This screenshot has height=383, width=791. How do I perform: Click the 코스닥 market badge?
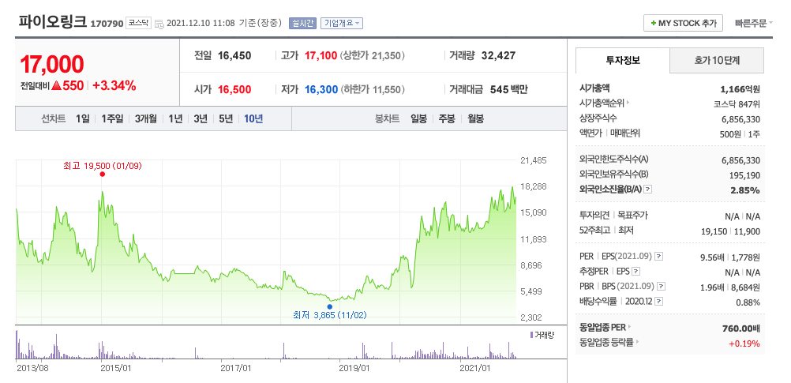[x=138, y=23]
